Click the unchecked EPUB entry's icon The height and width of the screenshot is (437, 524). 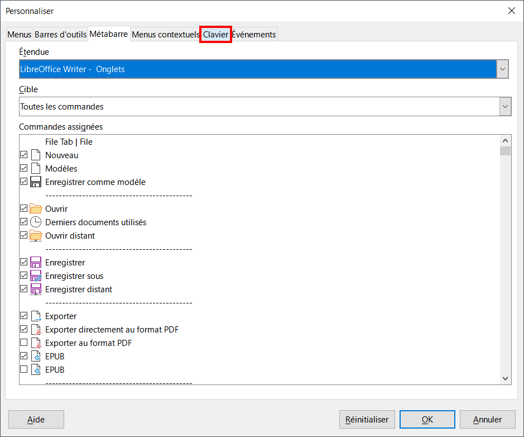[36, 369]
